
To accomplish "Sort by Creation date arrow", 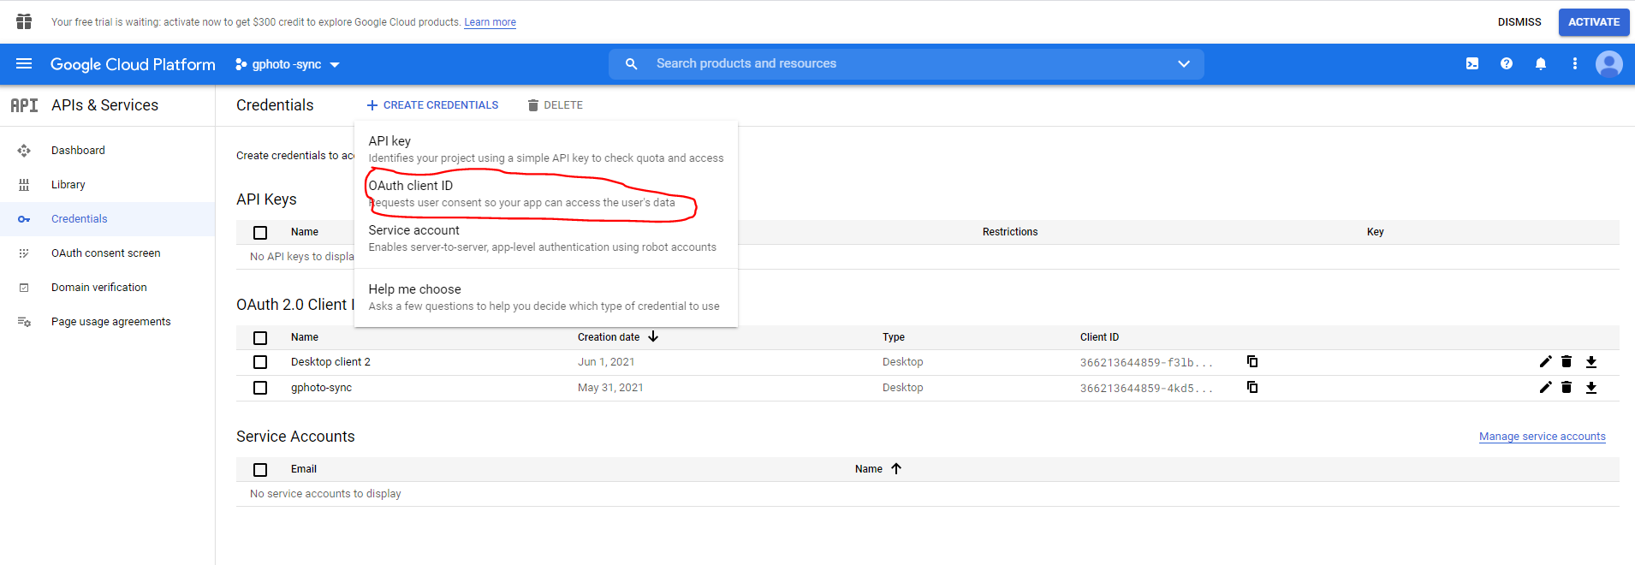I will tap(653, 337).
